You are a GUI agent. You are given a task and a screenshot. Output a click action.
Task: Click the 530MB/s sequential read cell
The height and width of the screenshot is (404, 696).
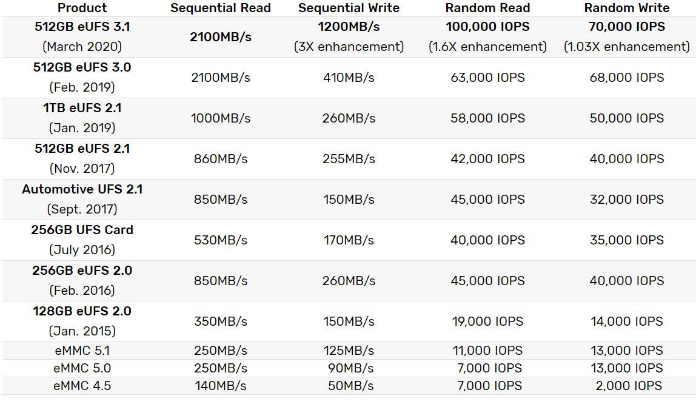[221, 240]
